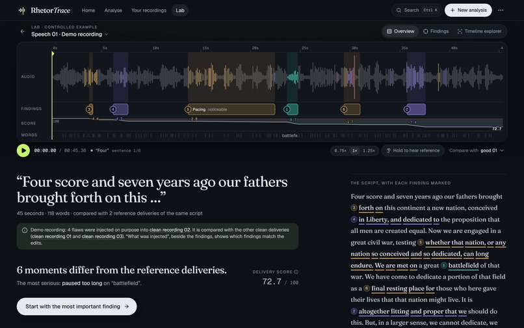Set playback speed to 1.25×
The width and height of the screenshot is (524, 328).
369,150
